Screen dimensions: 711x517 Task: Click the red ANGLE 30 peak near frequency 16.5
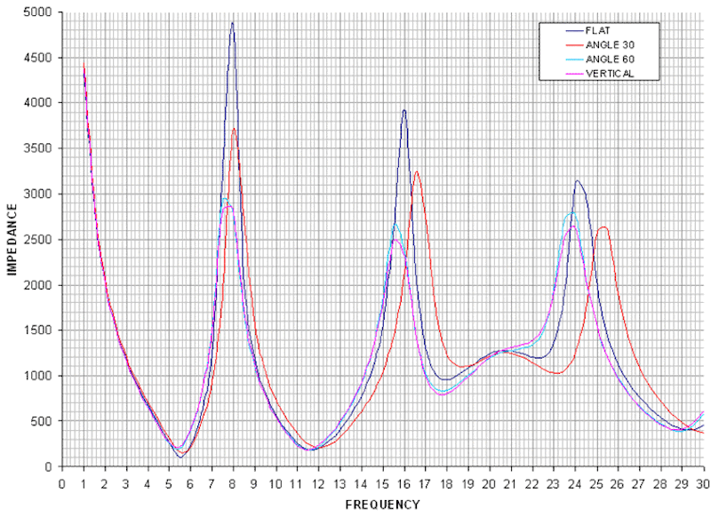[x=416, y=172]
